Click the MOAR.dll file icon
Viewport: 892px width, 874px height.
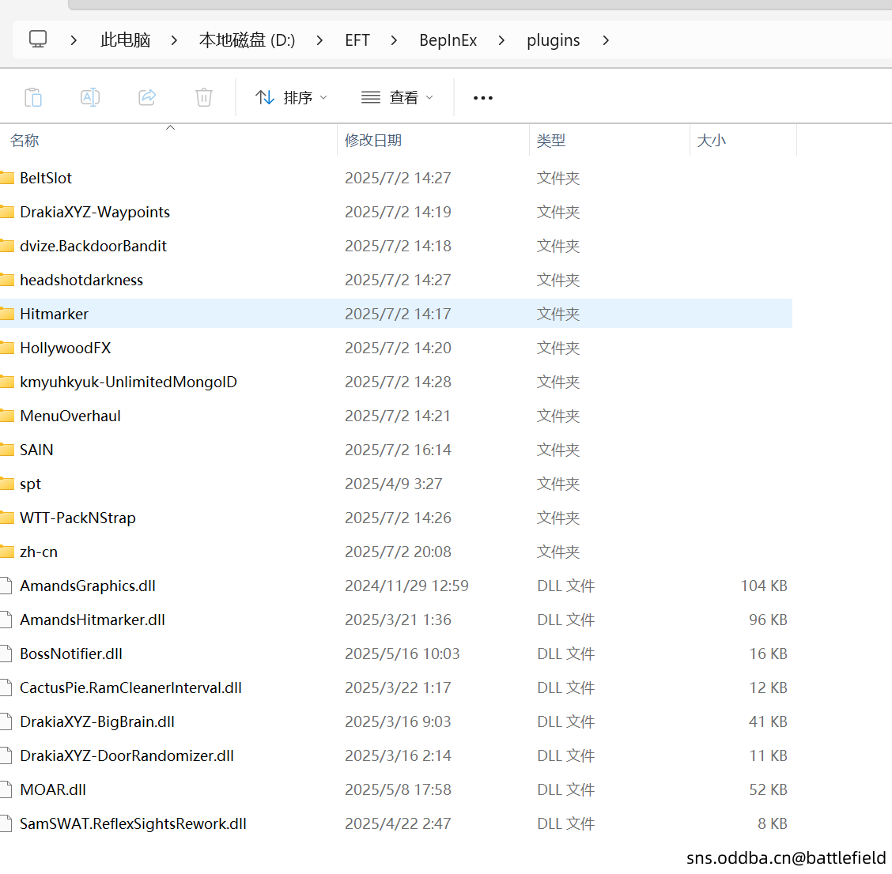pos(6,790)
